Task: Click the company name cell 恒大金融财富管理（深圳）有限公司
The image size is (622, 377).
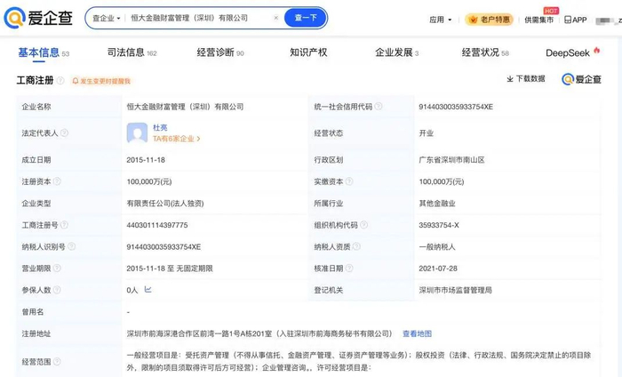Action: pos(185,107)
